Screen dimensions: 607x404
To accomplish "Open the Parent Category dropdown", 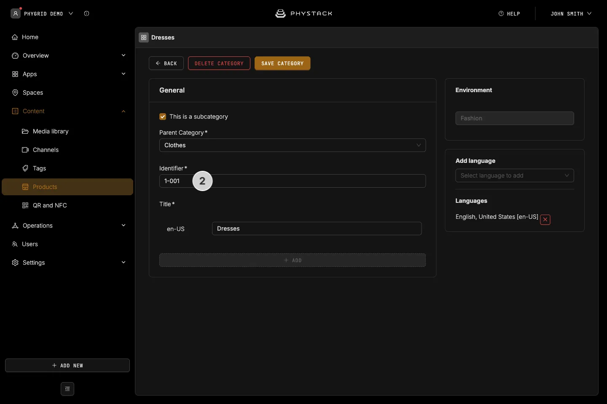I will click(293, 145).
